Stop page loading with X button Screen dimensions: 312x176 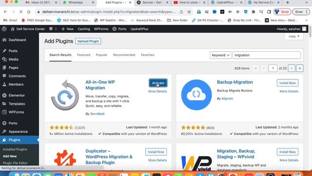(x=21, y=12)
